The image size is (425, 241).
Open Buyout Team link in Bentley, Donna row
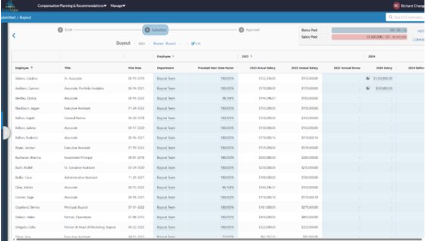tap(166, 98)
